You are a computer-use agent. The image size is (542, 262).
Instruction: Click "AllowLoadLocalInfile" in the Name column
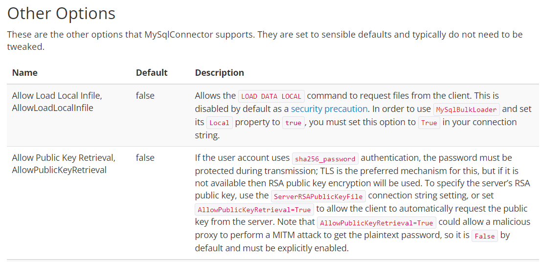[x=52, y=108]
